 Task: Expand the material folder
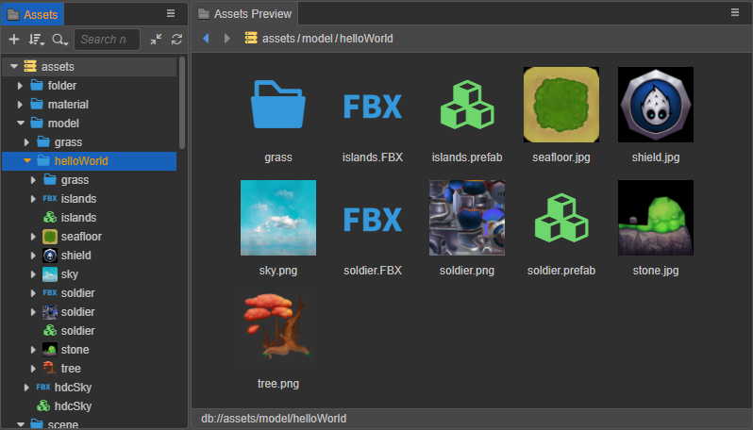click(21, 105)
